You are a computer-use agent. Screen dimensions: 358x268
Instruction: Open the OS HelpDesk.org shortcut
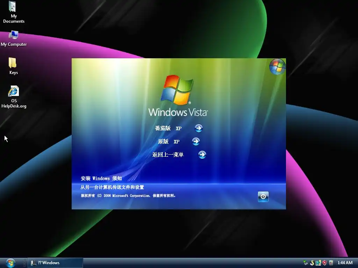click(x=14, y=97)
